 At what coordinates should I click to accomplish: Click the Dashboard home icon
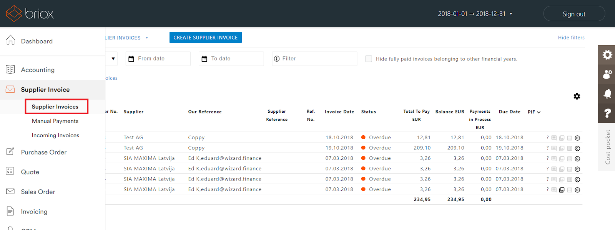point(10,40)
